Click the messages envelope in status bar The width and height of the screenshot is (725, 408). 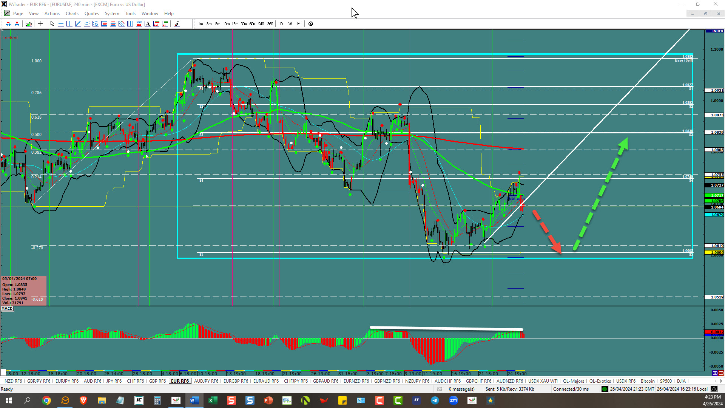pos(440,389)
